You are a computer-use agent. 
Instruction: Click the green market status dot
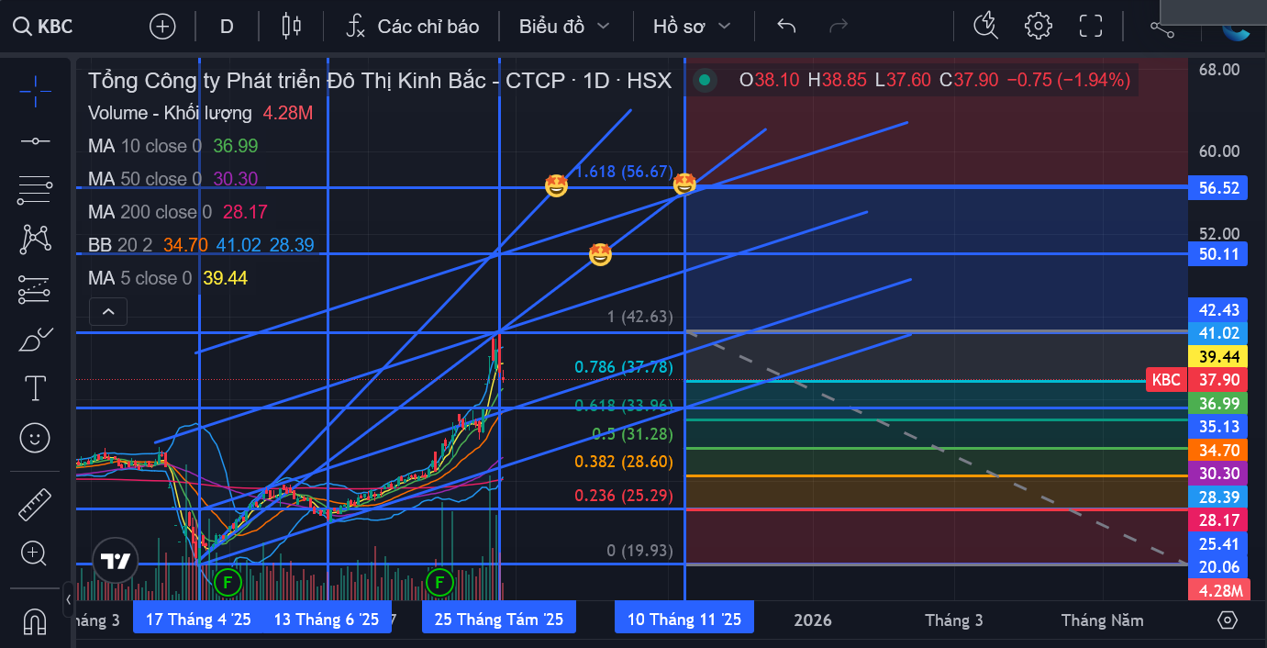[x=705, y=80]
